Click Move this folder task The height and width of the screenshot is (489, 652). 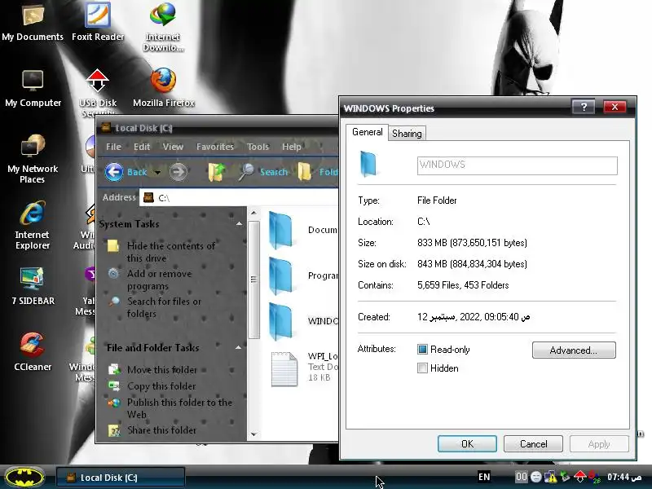click(161, 370)
